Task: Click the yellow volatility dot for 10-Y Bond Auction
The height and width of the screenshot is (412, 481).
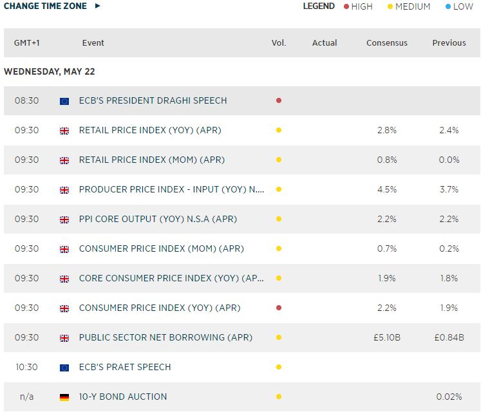Action: [x=279, y=397]
